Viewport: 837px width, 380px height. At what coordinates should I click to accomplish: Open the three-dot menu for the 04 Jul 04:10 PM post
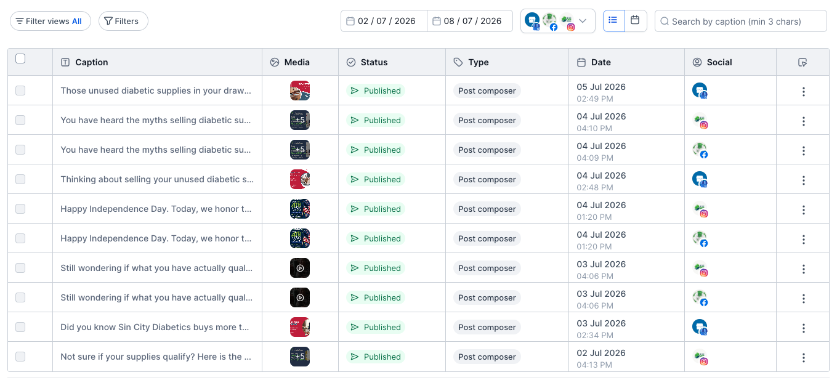click(803, 121)
